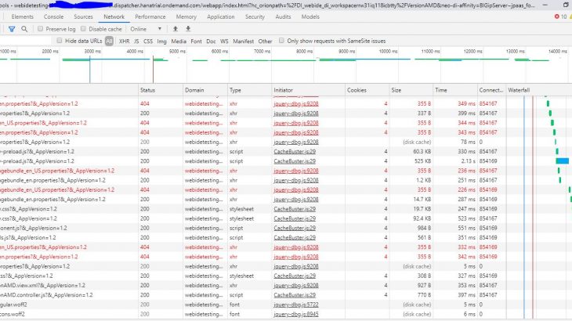
Task: Sort by the Waterfall column header
Action: 539,90
